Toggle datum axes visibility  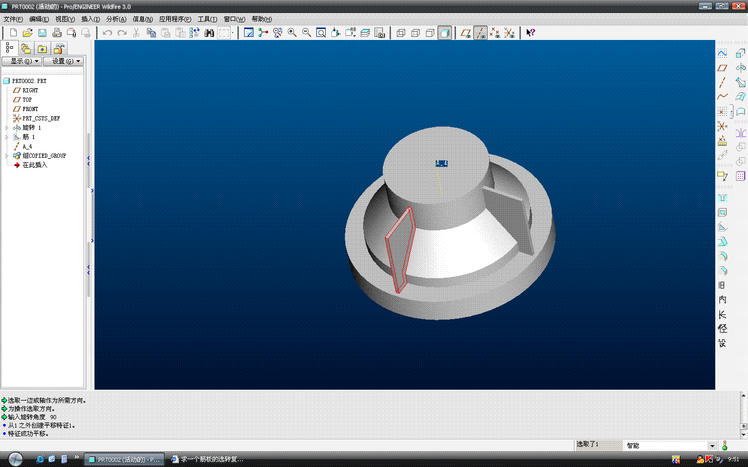(x=480, y=33)
